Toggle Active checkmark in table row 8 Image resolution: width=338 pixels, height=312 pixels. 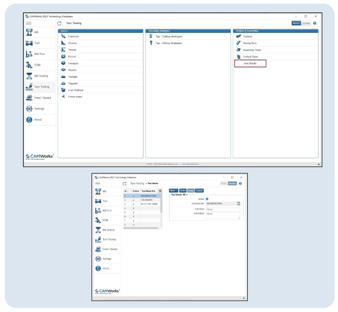134,225
